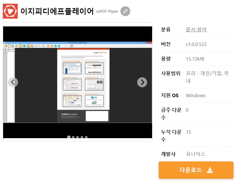237x181 pixels.
Task: Show the previous screenshot with left arrow
Action: pyautogui.click(x=13, y=82)
